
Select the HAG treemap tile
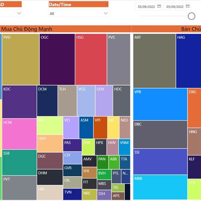point(189,61)
